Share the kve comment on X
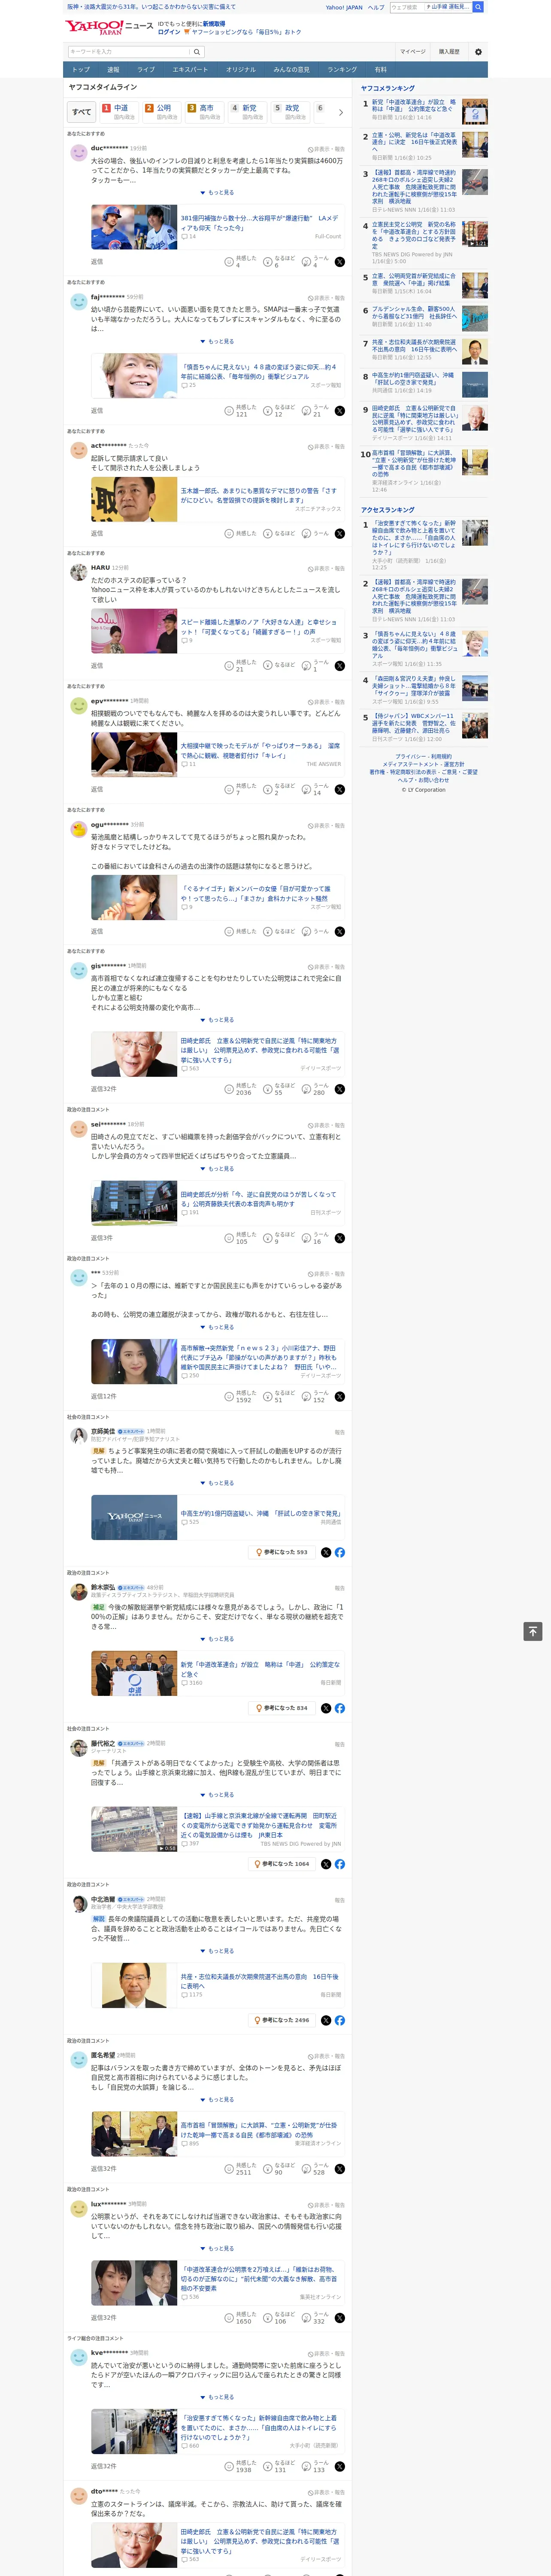This screenshot has width=551, height=2576. tap(340, 2466)
